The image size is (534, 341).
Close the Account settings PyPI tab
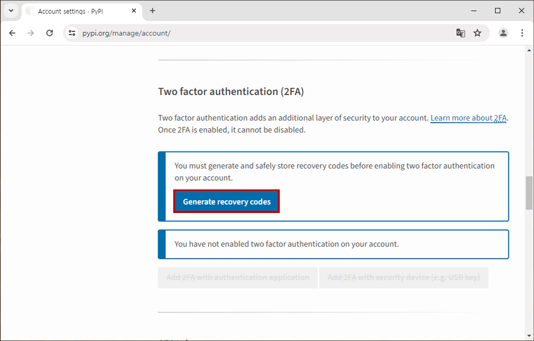(134, 11)
